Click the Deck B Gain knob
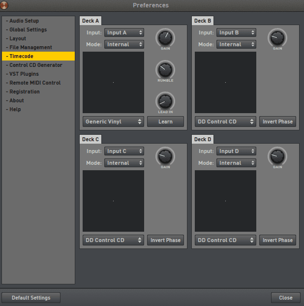The width and height of the screenshot is (304, 306). pyautogui.click(x=277, y=37)
